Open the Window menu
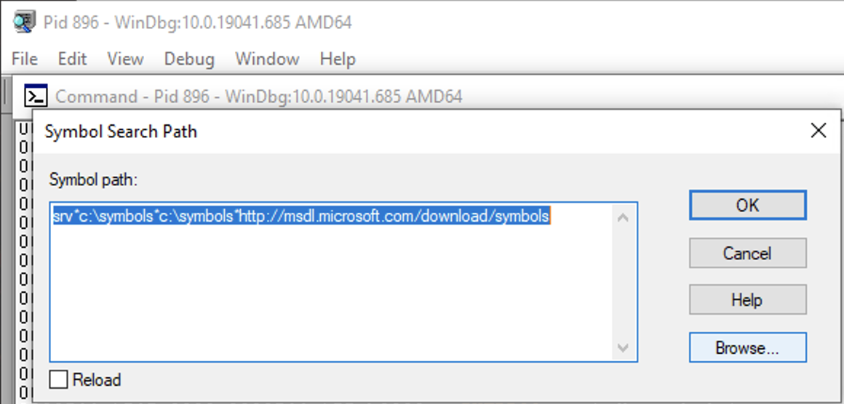The height and width of the screenshot is (404, 844). coord(267,59)
